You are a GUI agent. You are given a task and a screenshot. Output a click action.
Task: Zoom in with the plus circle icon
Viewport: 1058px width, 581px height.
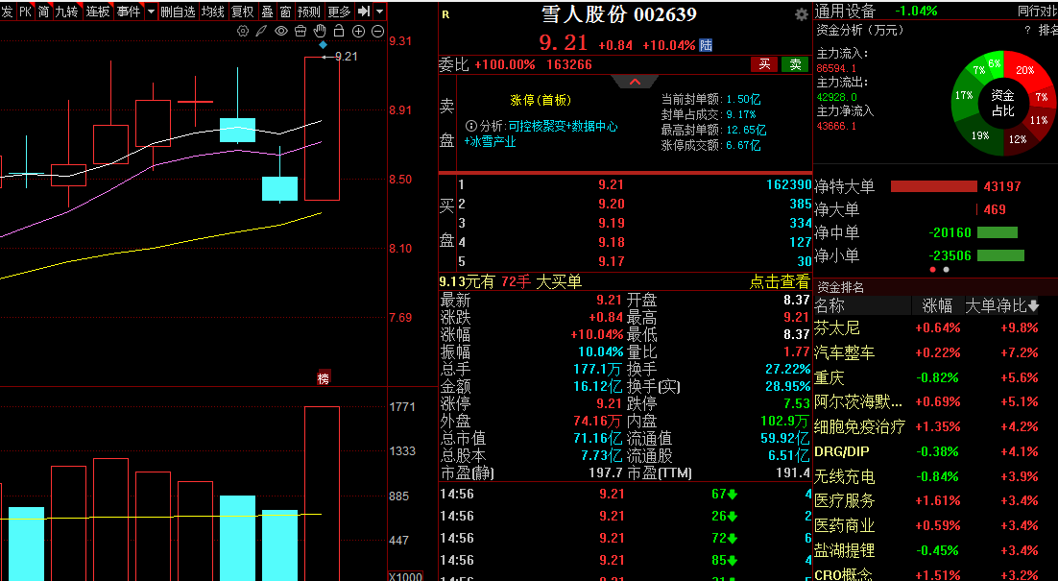[x=358, y=31]
